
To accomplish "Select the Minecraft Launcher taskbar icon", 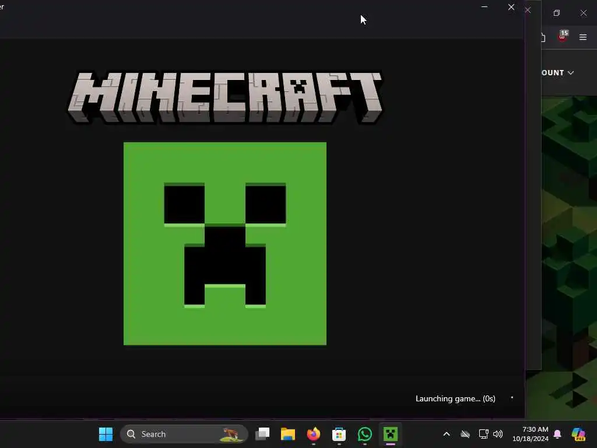I will (x=390, y=434).
